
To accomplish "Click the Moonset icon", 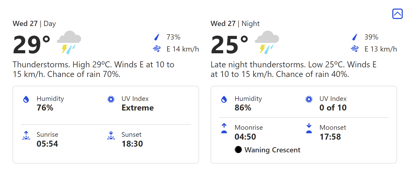I will click(x=309, y=128).
